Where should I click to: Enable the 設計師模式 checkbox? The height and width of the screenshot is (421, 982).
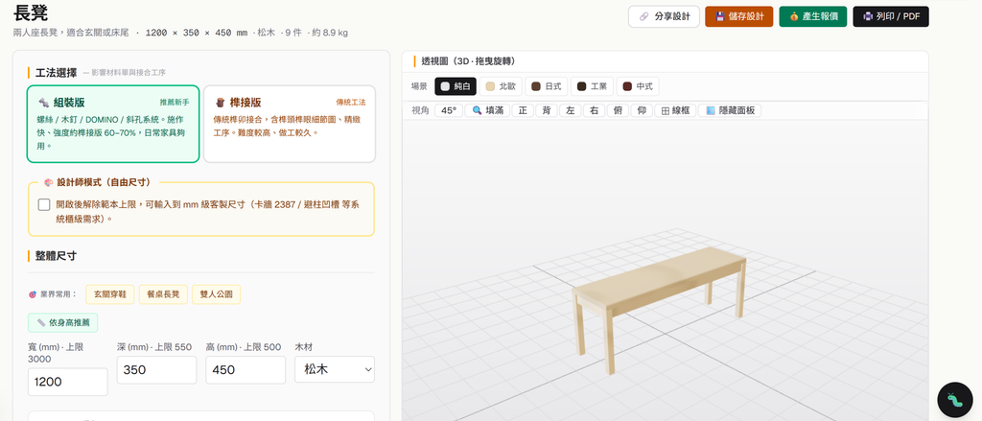(44, 205)
